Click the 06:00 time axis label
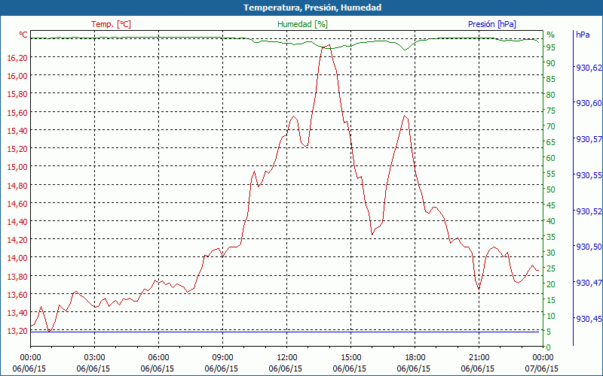The width and height of the screenshot is (603, 376). coord(158,358)
